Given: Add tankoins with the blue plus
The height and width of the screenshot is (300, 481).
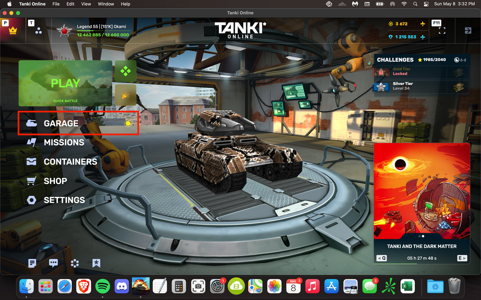Looking at the screenshot, I should coord(423,37).
